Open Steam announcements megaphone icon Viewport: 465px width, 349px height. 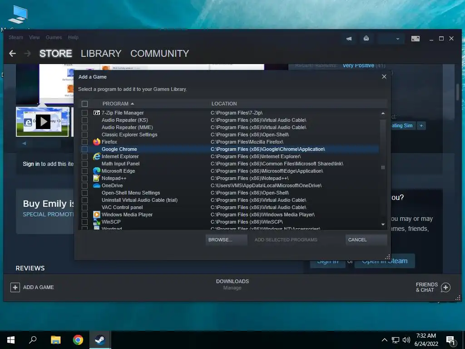[349, 39]
